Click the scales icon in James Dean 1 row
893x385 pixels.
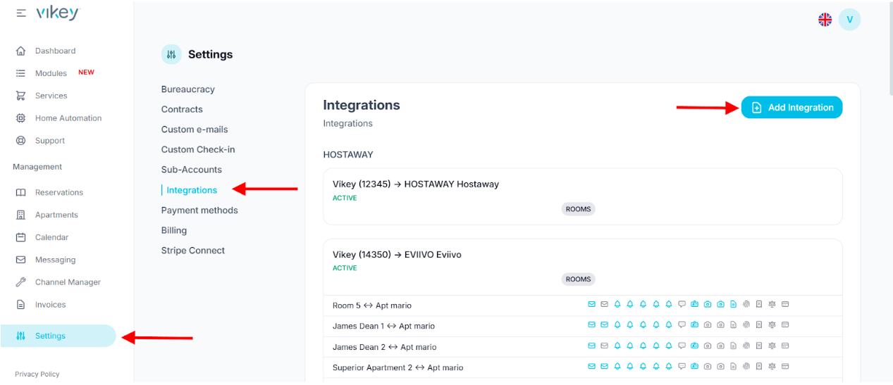coord(772,324)
